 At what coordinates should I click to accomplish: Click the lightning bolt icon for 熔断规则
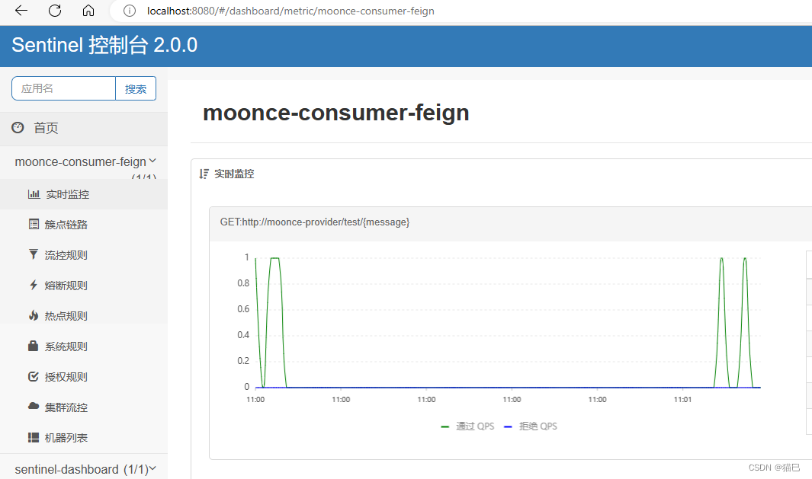[34, 285]
